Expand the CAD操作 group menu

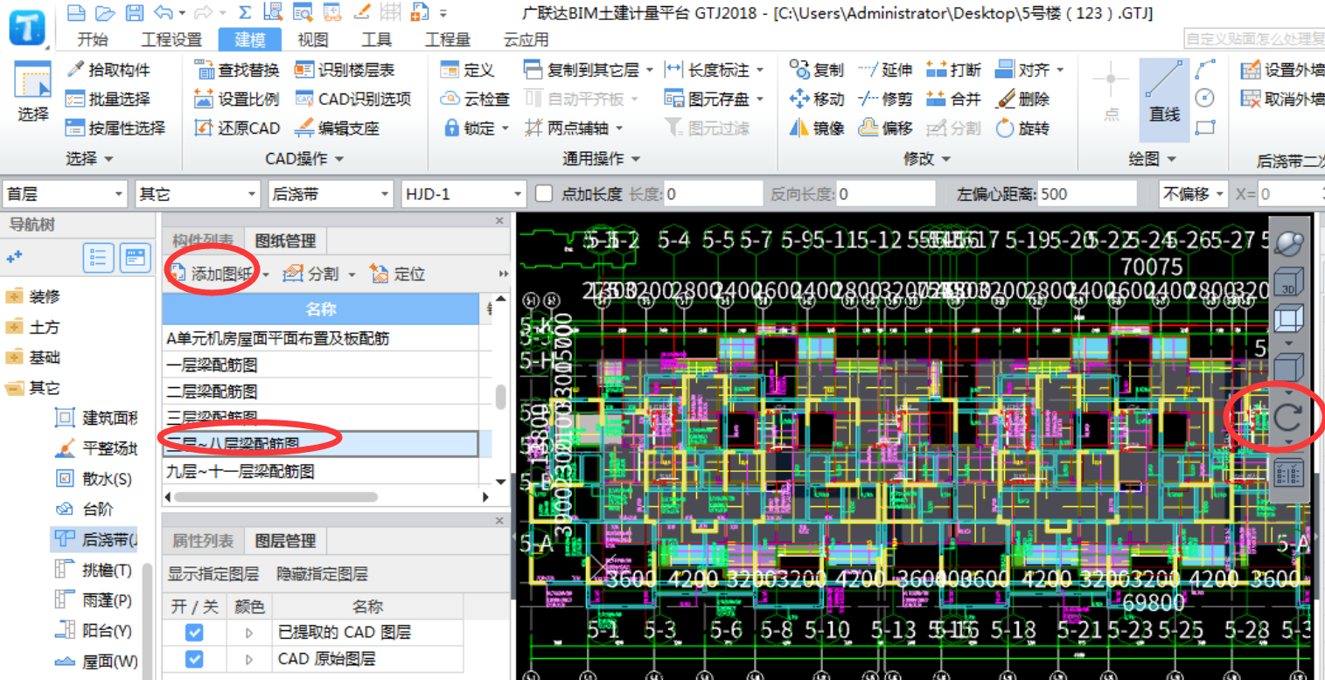304,158
